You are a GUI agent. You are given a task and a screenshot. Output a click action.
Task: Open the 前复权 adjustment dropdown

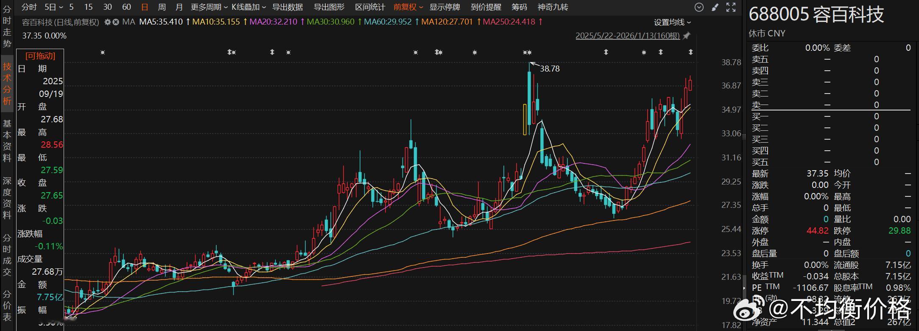408,7
